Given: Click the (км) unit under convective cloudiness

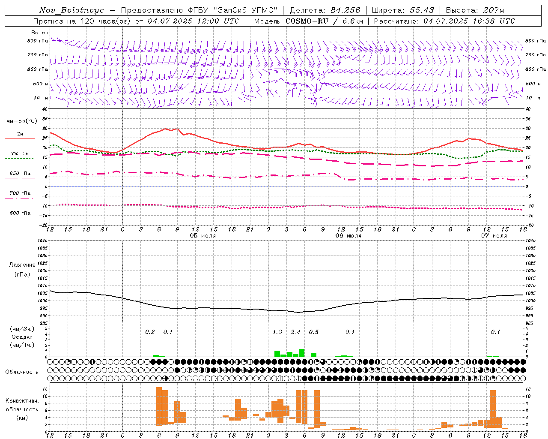Looking at the screenshot, I should pos(22,418).
